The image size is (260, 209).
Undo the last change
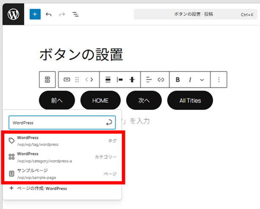click(49, 14)
